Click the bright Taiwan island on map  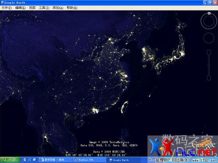coord(125,107)
